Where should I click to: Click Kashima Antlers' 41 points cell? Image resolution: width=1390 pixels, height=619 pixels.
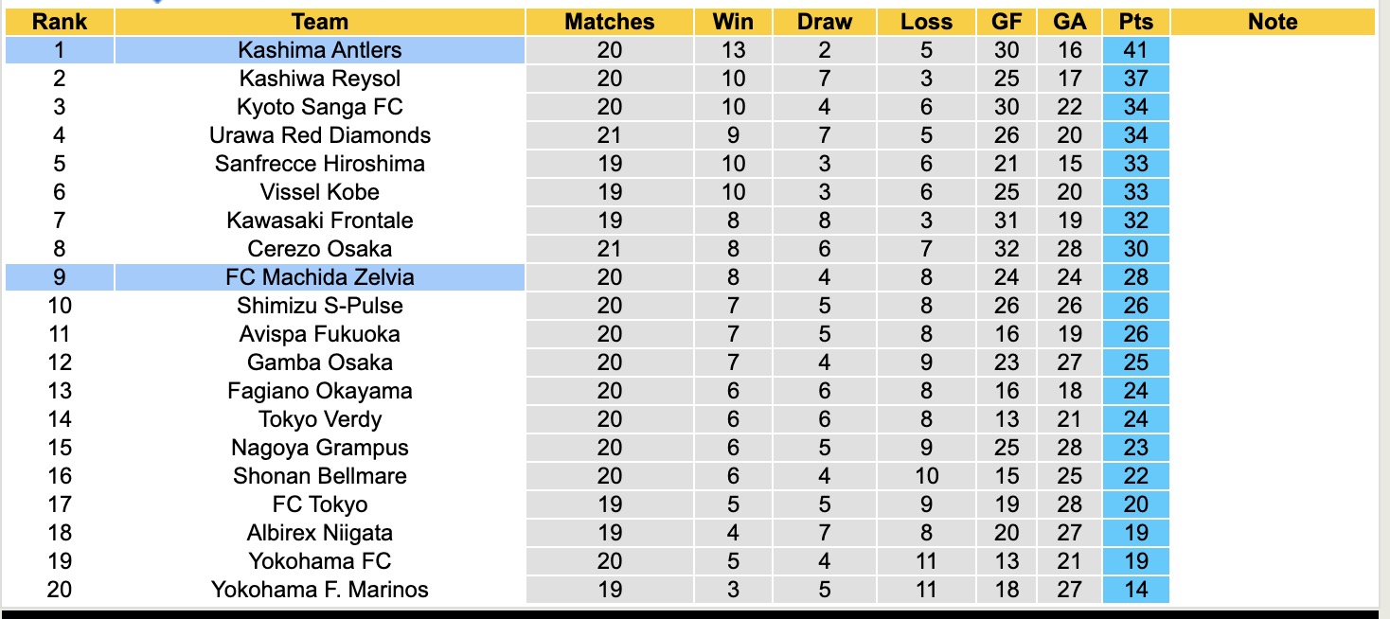coord(1135,50)
